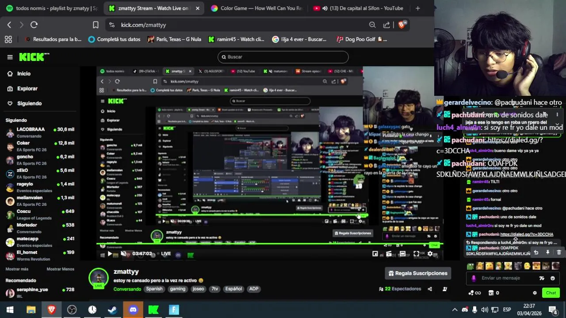
Task: Open Discord from Windows taskbar
Action: [x=133, y=310]
